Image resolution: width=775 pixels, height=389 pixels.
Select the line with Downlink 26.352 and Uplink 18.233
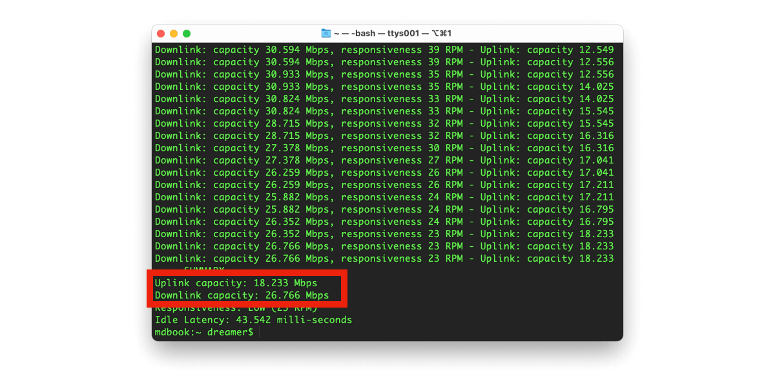(x=384, y=234)
